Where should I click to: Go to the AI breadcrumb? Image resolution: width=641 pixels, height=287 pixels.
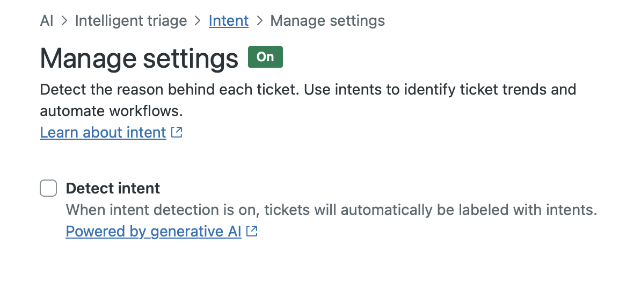click(x=47, y=21)
